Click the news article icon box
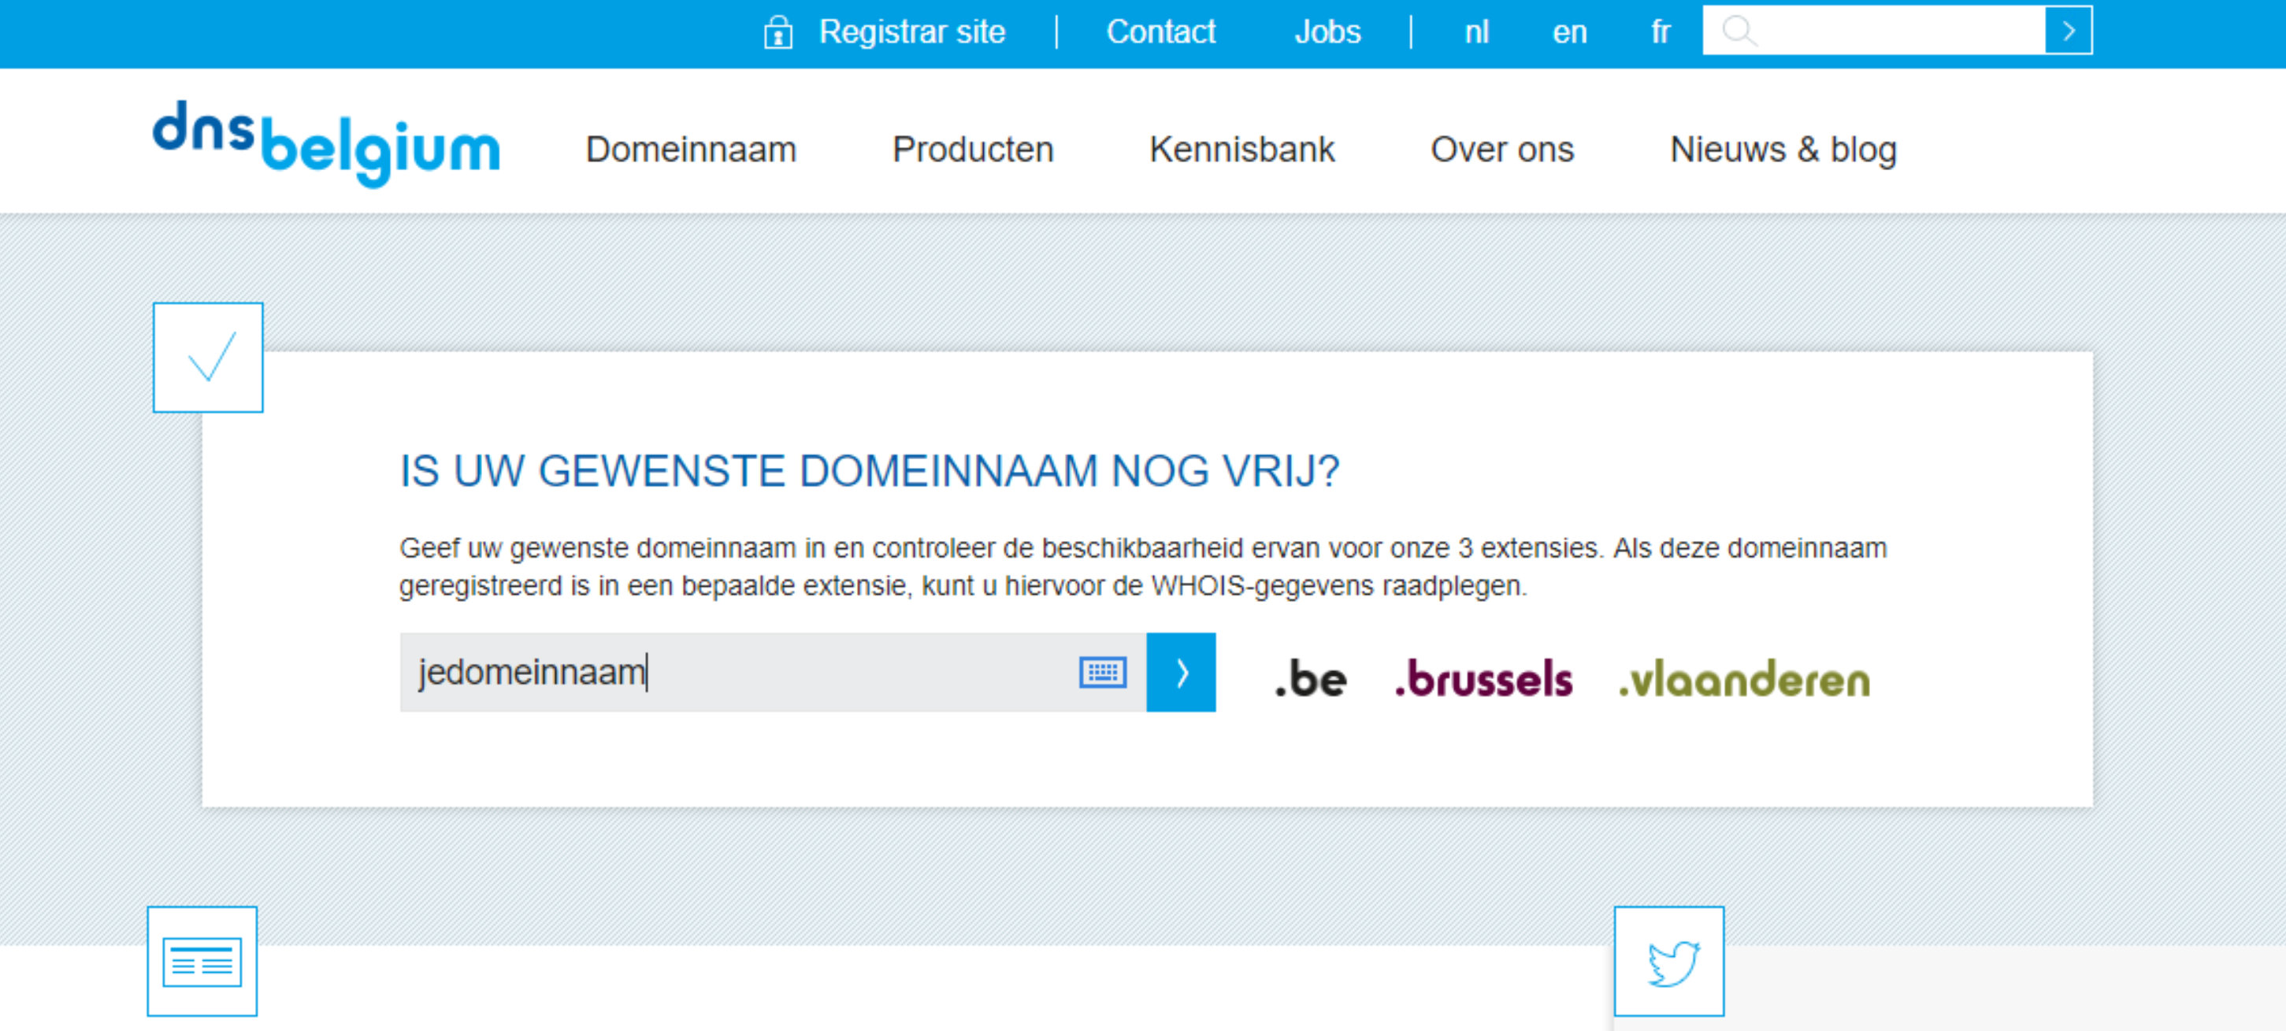Image resolution: width=2286 pixels, height=1031 pixels. [202, 961]
